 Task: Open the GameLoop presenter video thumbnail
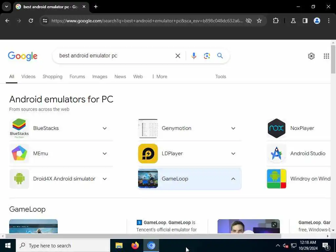(x=249, y=226)
